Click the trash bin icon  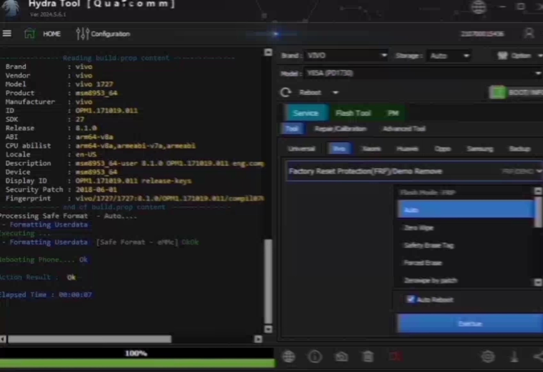tap(368, 356)
